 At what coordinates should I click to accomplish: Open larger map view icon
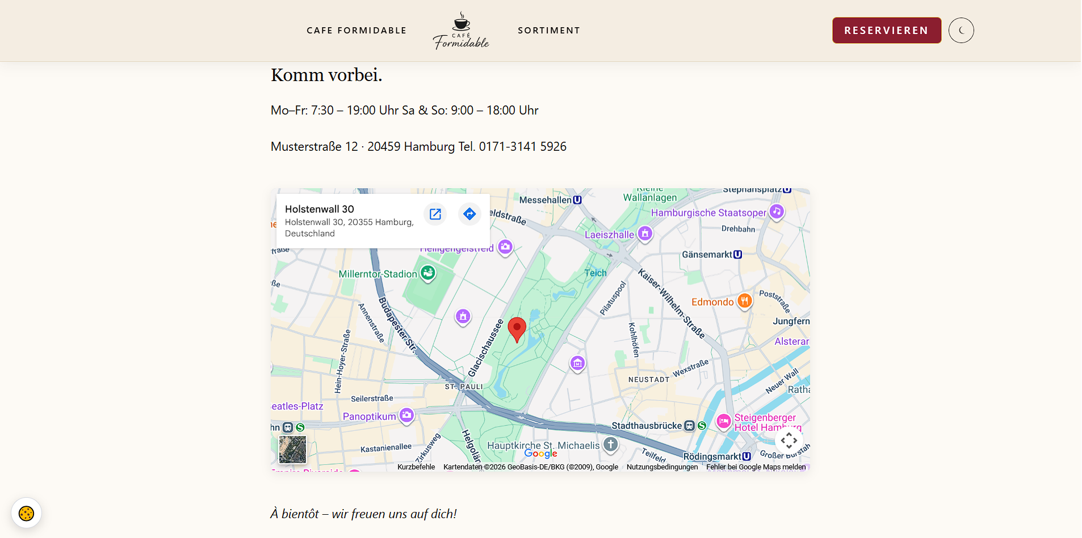point(435,214)
